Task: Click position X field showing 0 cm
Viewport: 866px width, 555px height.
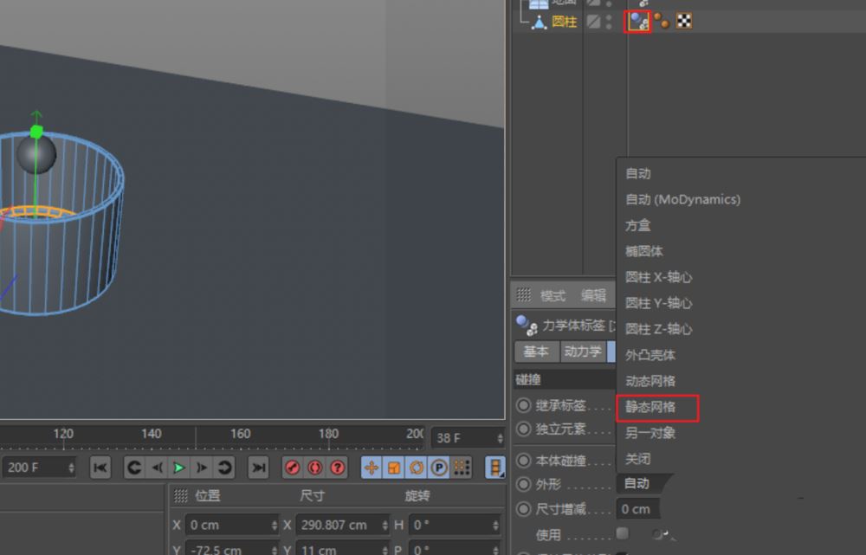Action: pos(231,525)
